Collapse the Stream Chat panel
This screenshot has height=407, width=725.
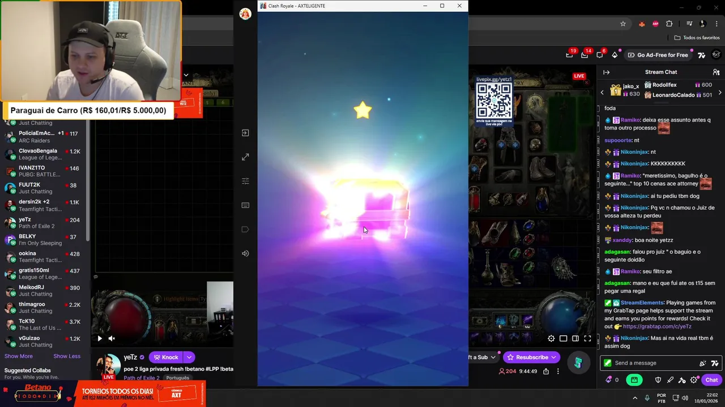click(x=606, y=72)
